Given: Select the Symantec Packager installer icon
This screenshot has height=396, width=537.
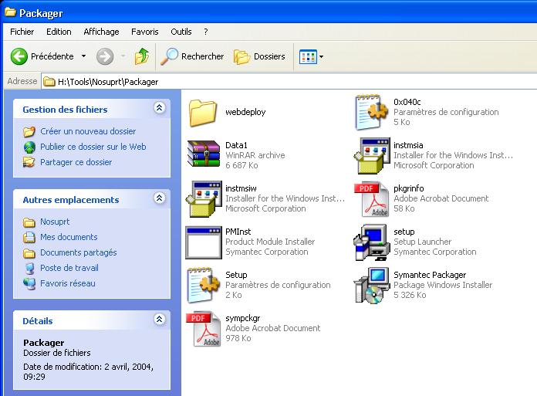Looking at the screenshot, I should pyautogui.click(x=372, y=286).
